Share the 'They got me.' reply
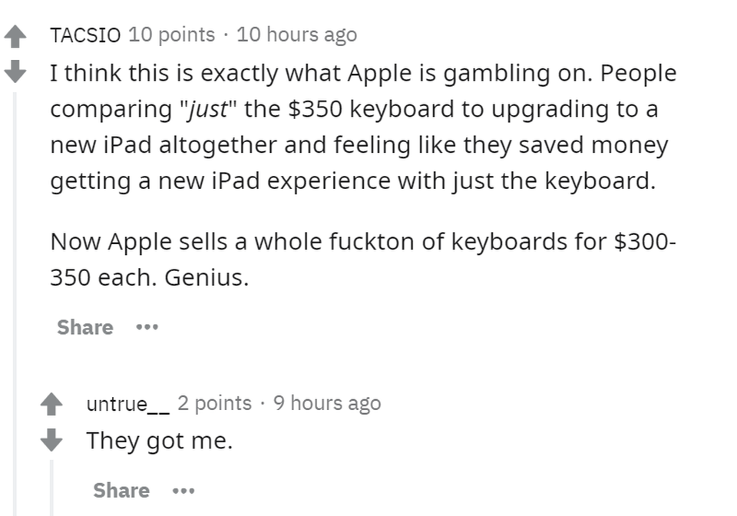Viewport: 737px width, 516px height. pos(121,491)
